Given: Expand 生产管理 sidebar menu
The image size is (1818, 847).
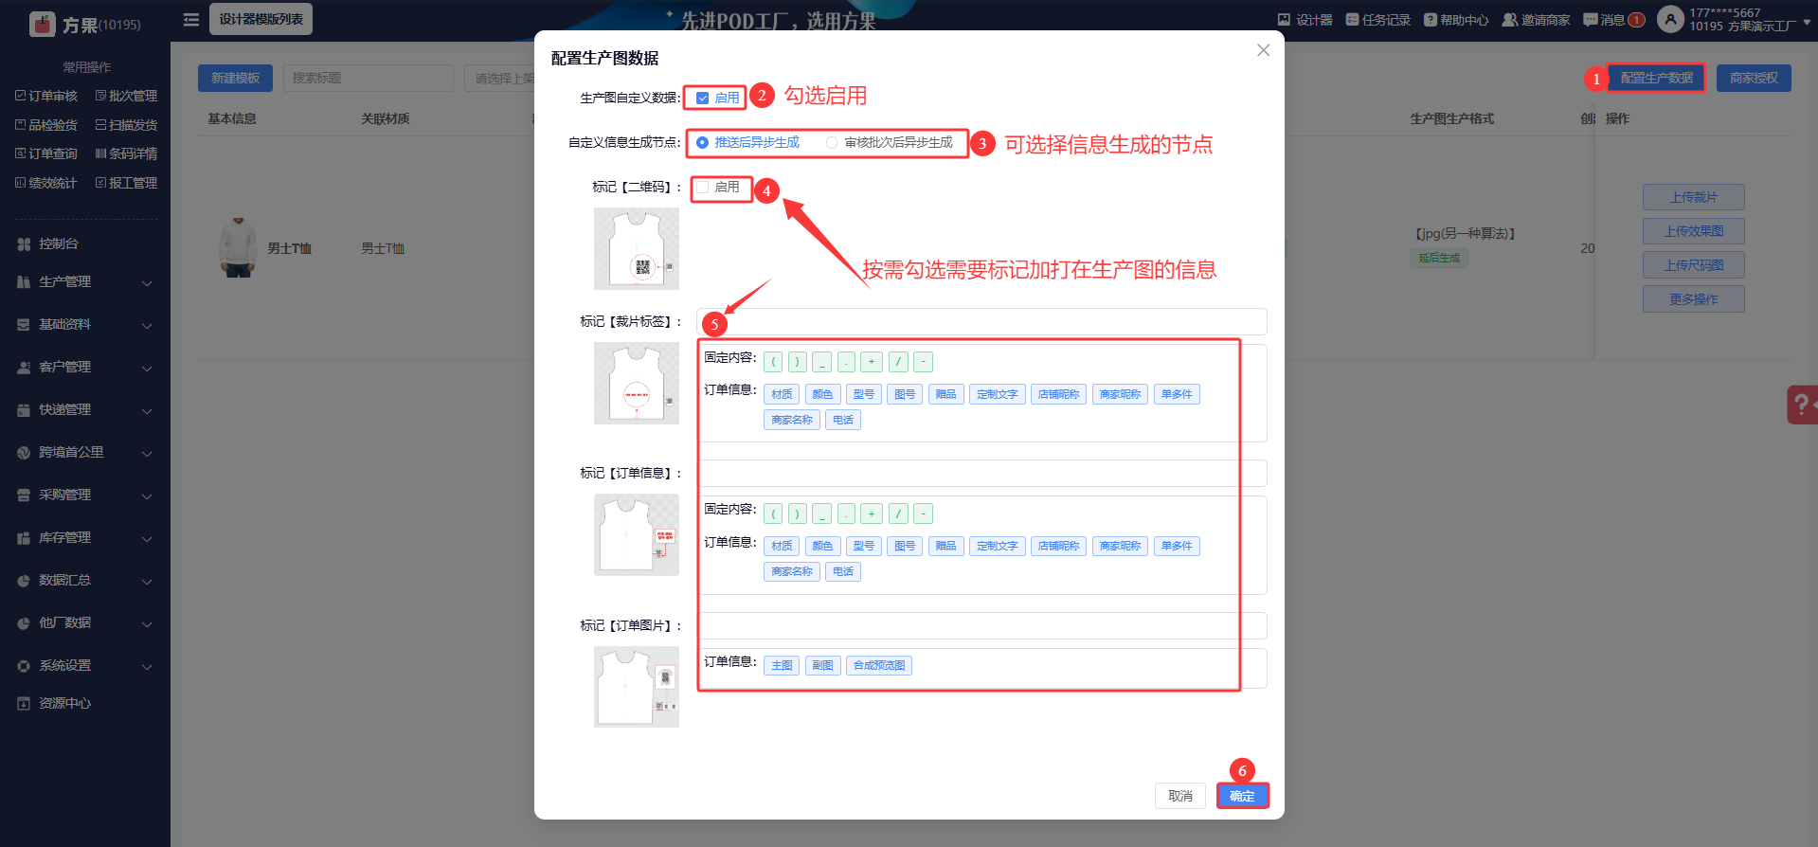Looking at the screenshot, I should 85,281.
